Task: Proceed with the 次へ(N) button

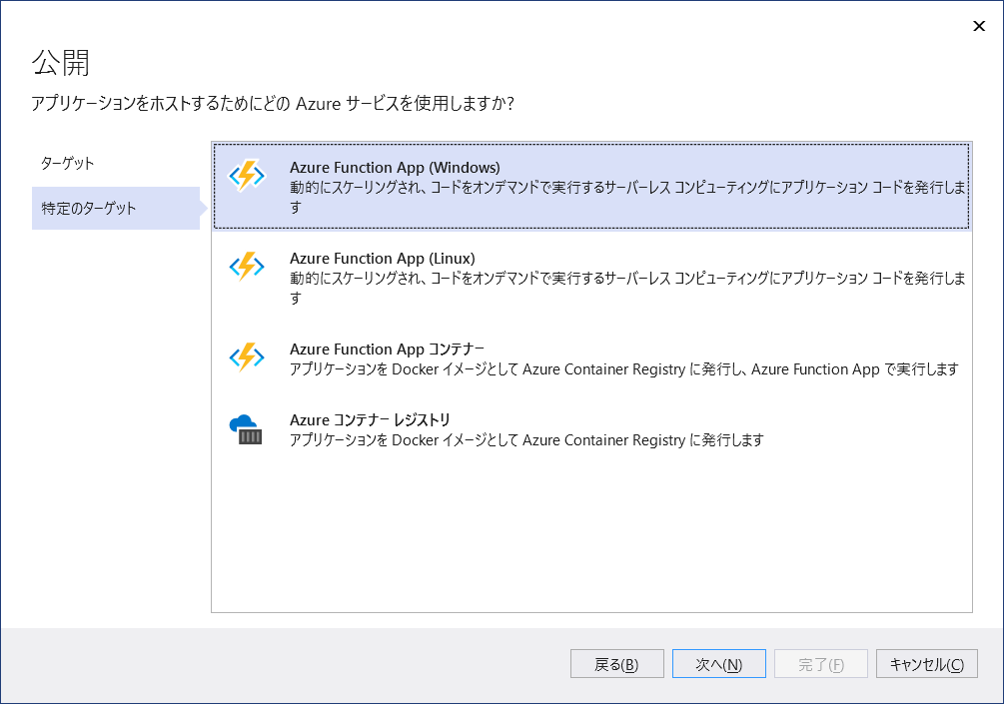Action: [x=719, y=664]
